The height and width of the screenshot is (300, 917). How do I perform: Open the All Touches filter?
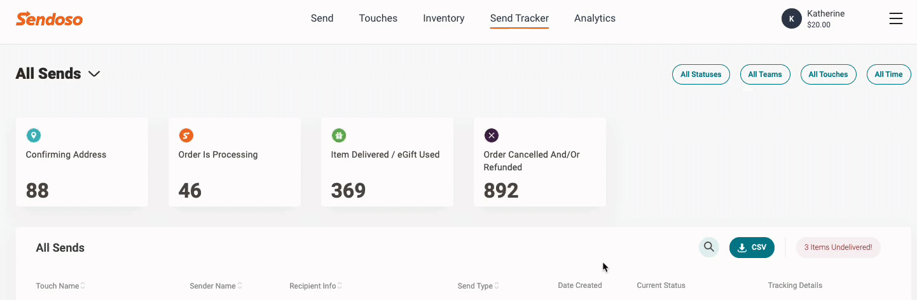828,74
